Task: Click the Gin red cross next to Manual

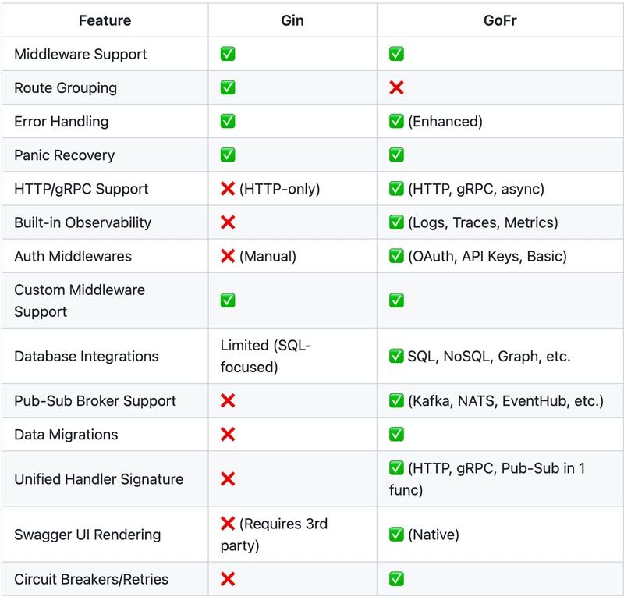Action: point(228,256)
